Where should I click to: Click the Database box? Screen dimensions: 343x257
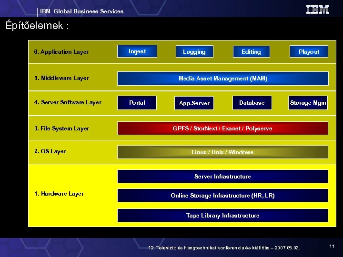pos(252,103)
